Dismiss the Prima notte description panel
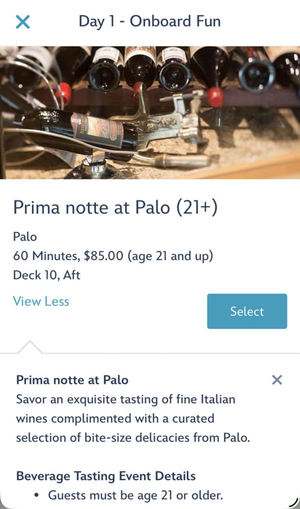 (x=277, y=380)
